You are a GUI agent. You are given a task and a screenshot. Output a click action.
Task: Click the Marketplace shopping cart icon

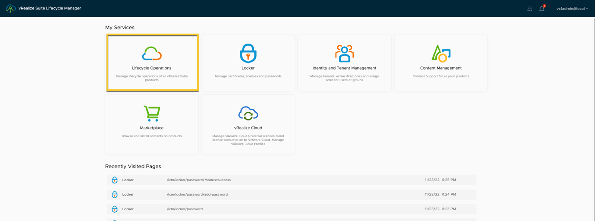pos(152,113)
